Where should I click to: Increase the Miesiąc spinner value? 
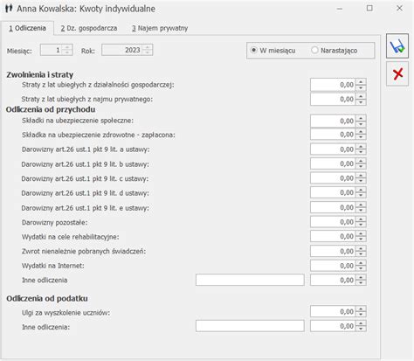67,47
